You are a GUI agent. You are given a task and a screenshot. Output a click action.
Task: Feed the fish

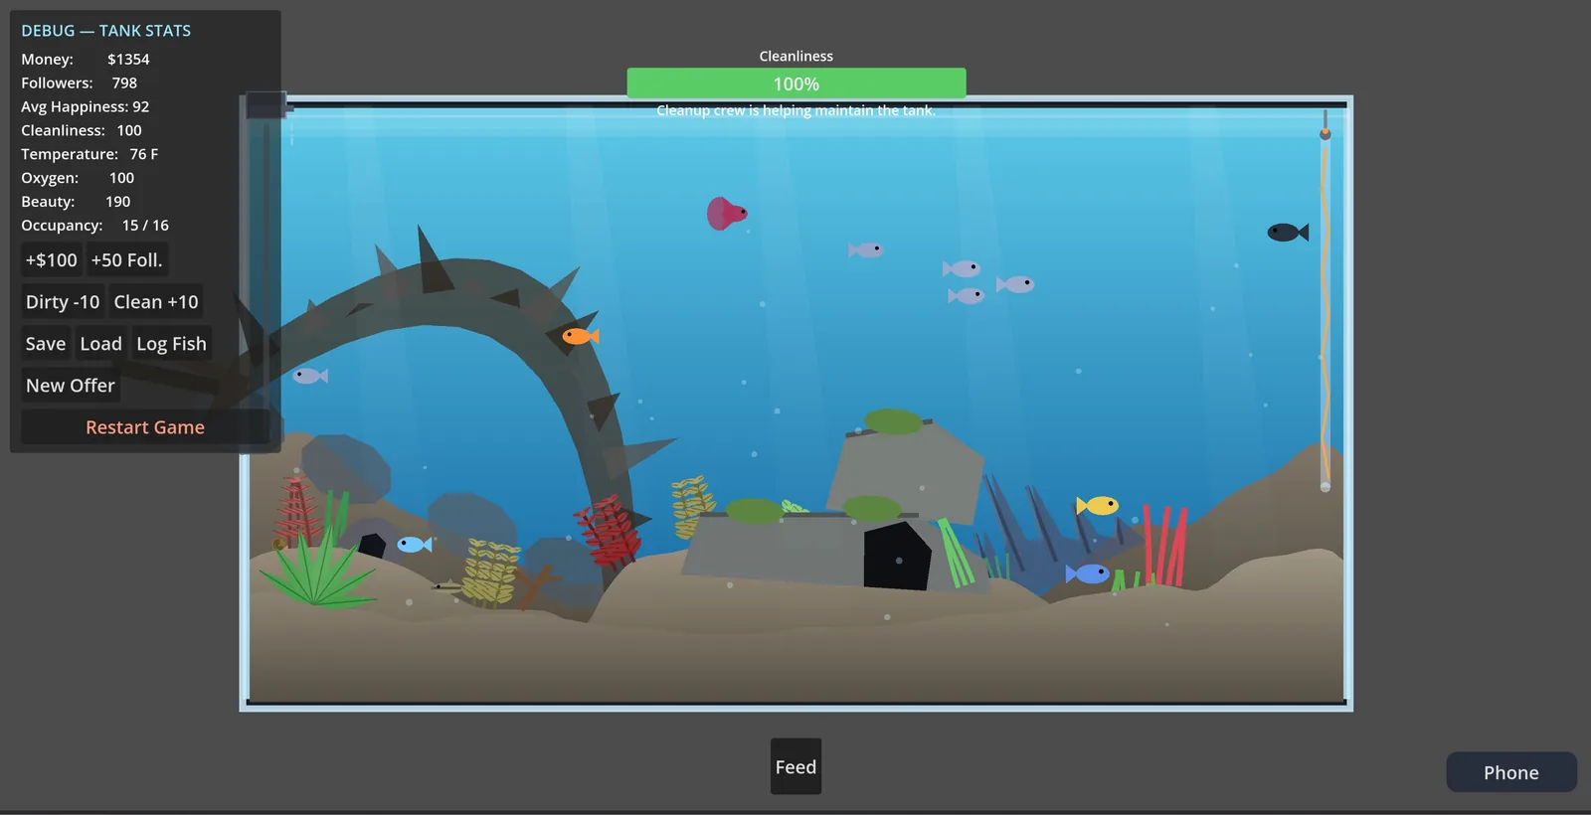[x=795, y=766]
